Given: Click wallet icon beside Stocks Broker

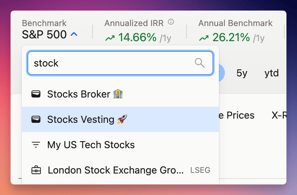Looking at the screenshot, I should point(36,94).
